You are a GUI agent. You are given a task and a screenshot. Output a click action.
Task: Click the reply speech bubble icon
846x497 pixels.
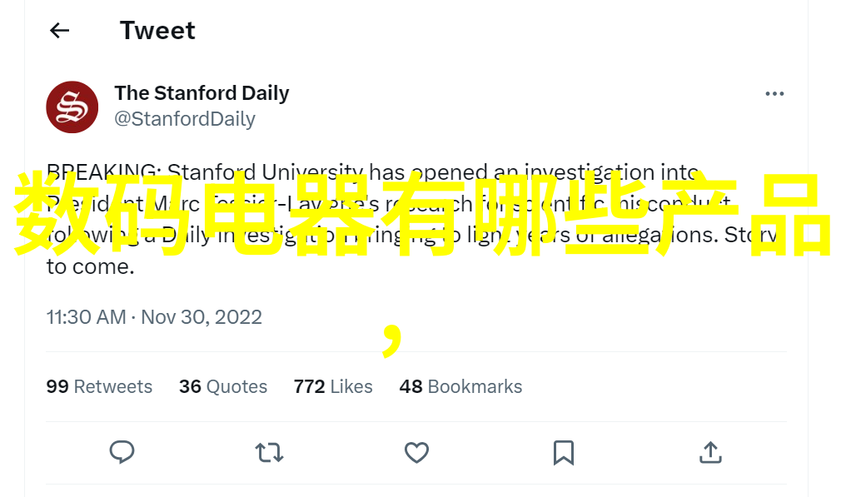(122, 452)
